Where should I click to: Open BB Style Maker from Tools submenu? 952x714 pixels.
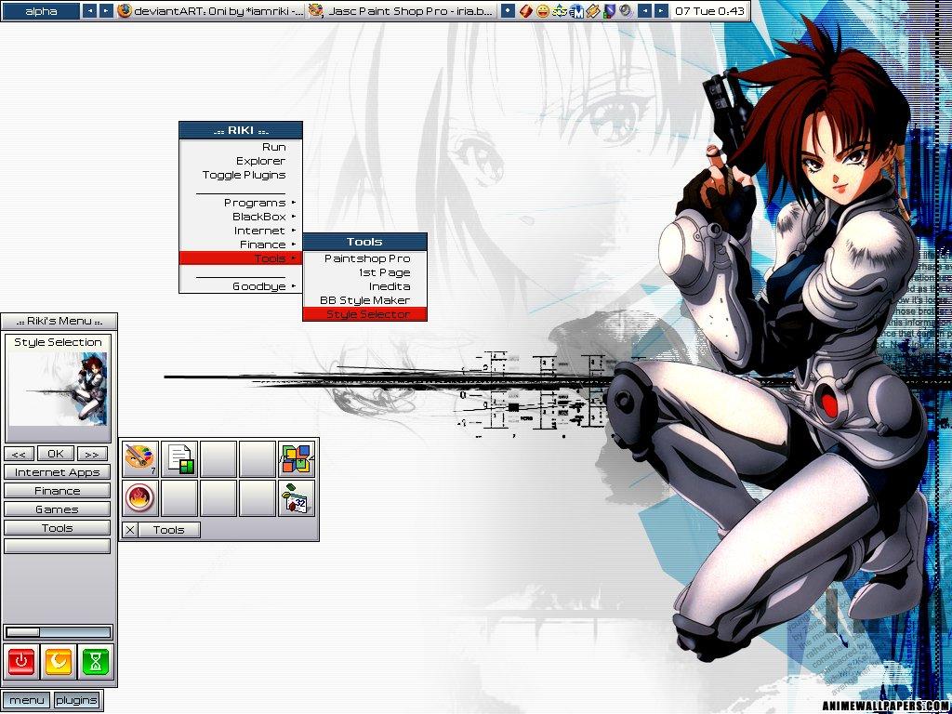click(364, 300)
